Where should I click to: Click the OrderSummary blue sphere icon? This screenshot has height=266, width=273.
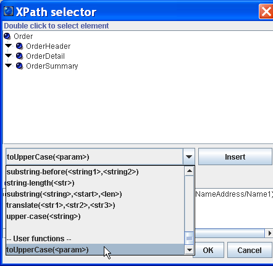(x=20, y=66)
